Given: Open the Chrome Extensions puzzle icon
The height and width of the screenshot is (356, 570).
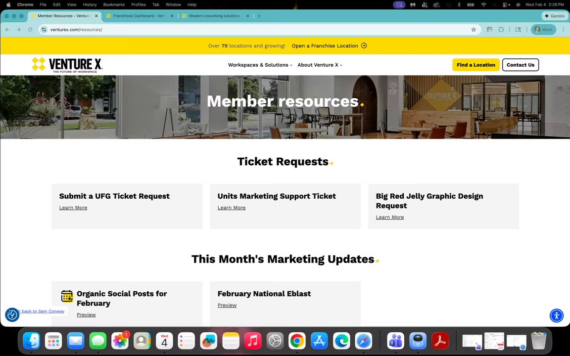Looking at the screenshot, I should tap(501, 30).
